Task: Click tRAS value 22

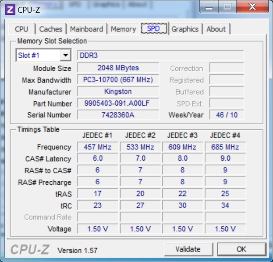Action: [182, 193]
